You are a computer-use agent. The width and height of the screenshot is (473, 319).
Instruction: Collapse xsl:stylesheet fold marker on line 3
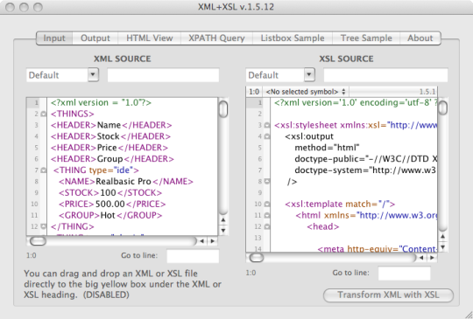(266, 125)
